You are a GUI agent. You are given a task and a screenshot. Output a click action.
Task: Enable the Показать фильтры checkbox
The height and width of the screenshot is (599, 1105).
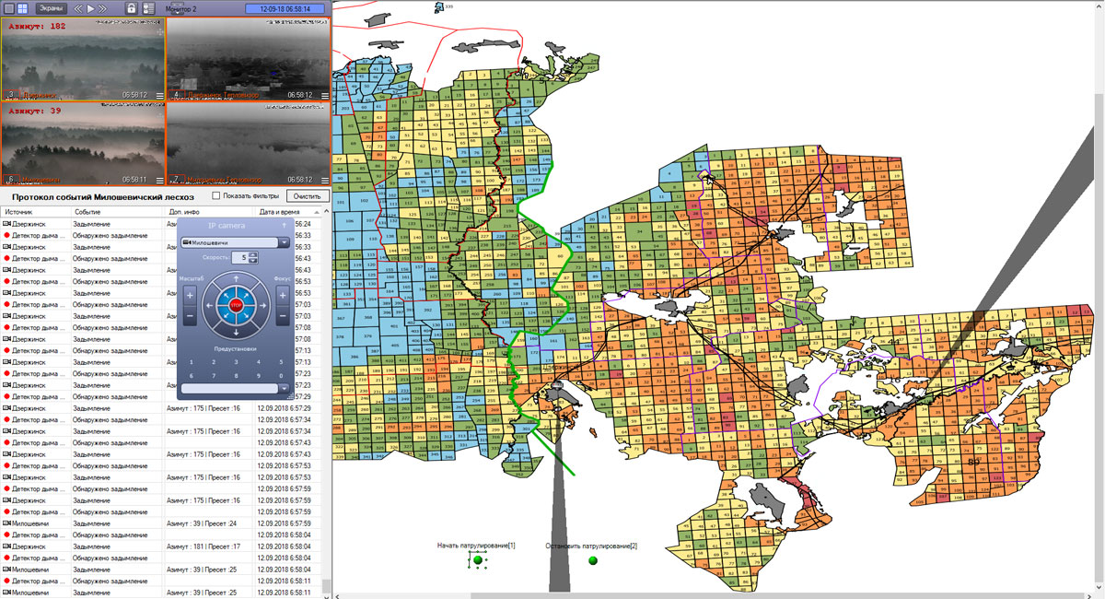click(215, 195)
